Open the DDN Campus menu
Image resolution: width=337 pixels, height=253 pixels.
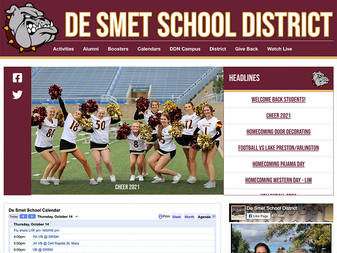(185, 49)
